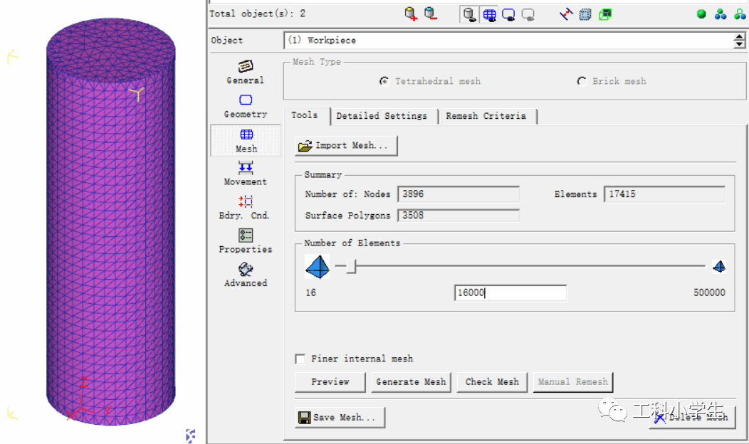Click the Preview button
The image size is (749, 444).
[x=330, y=382]
